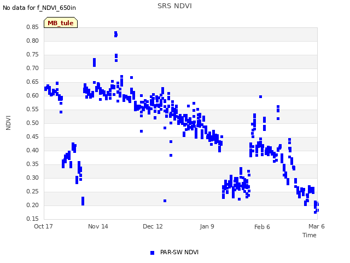Click the outlier data point near 0.60 before Feb 6

(260, 96)
